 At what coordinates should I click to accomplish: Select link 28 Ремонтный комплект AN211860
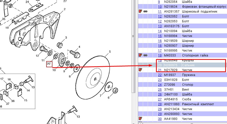point(160,104)
